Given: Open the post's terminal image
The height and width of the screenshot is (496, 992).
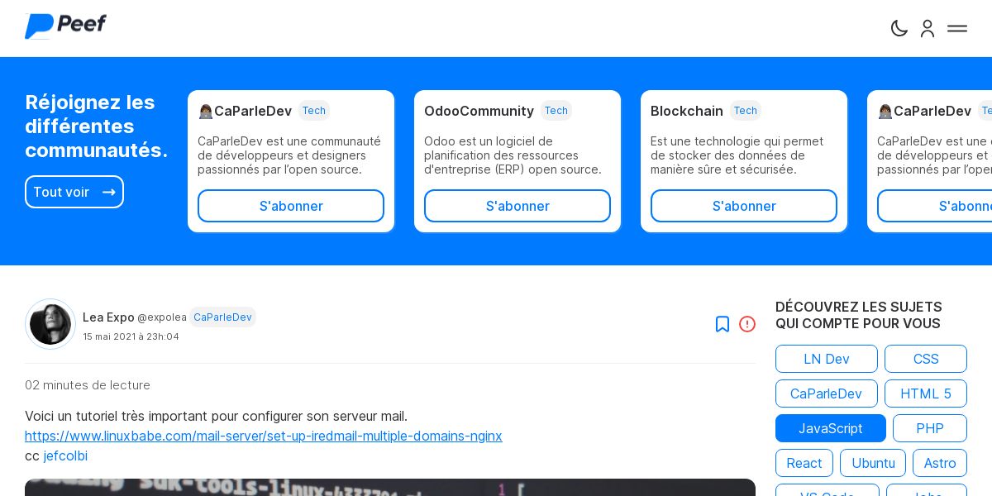Looking at the screenshot, I should point(390,488).
